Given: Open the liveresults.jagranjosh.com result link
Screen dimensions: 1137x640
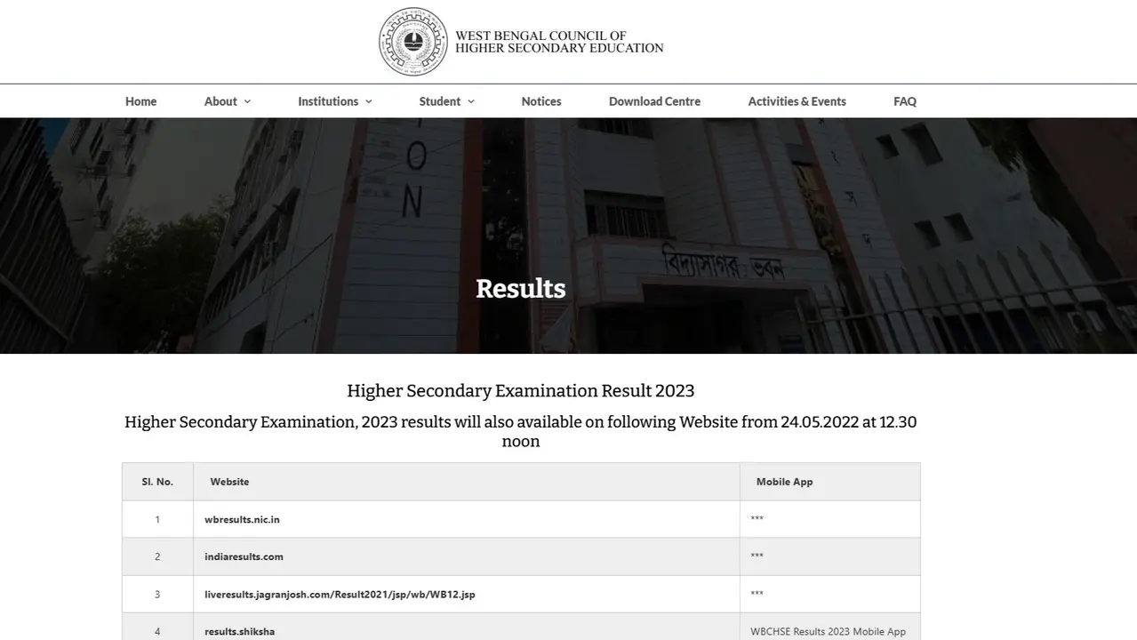Looking at the screenshot, I should [x=339, y=594].
